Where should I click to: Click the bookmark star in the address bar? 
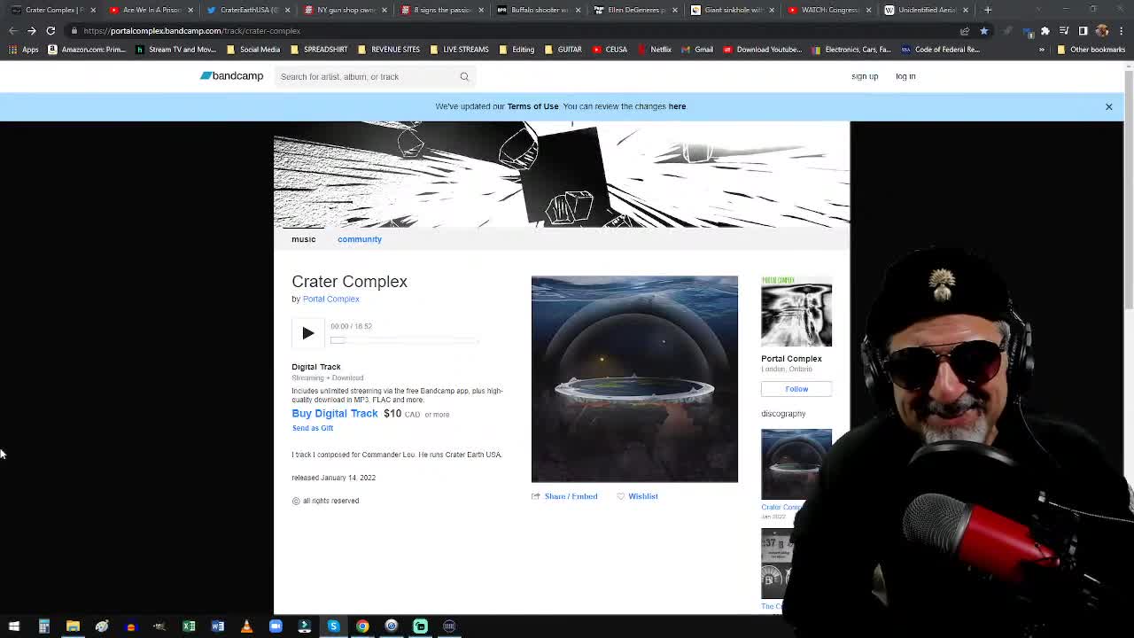983,31
